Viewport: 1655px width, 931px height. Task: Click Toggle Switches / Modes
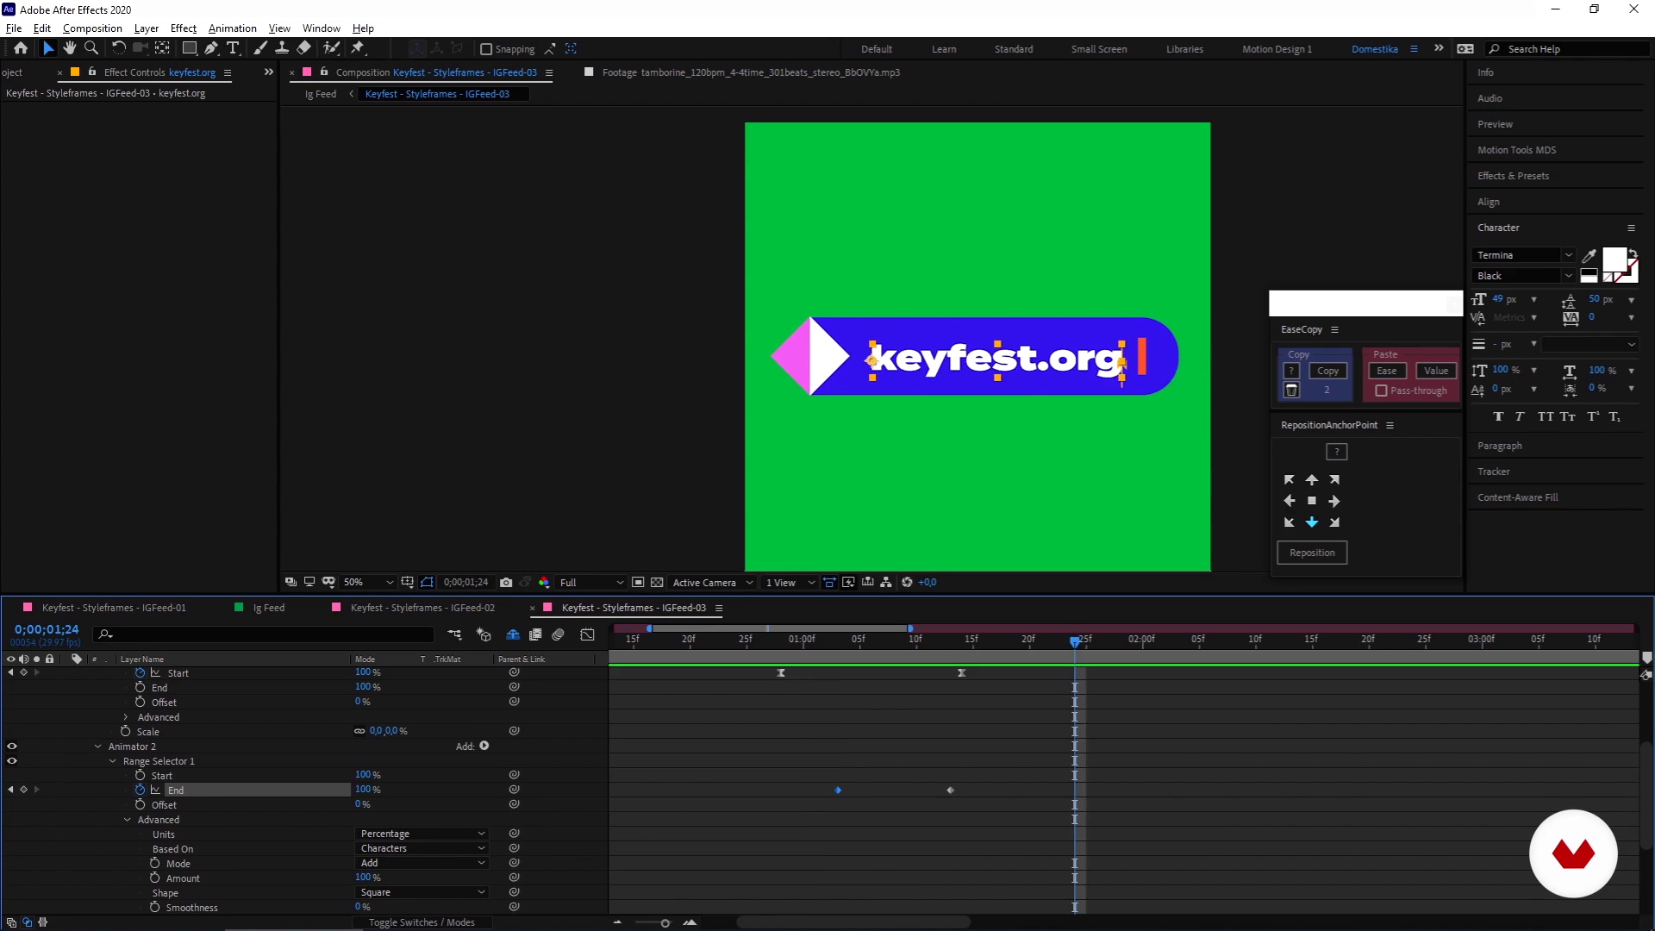(422, 922)
